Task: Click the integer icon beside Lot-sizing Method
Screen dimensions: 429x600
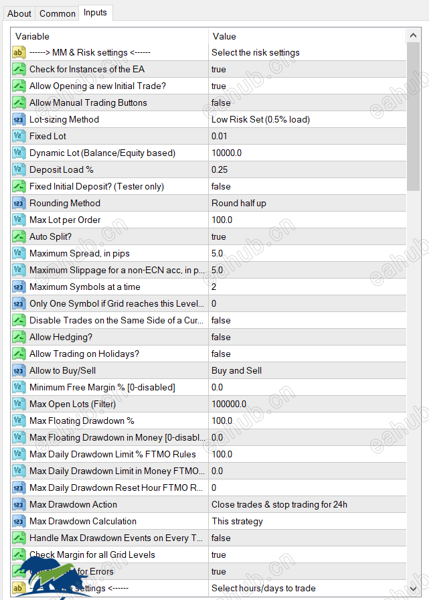Action: click(x=18, y=119)
